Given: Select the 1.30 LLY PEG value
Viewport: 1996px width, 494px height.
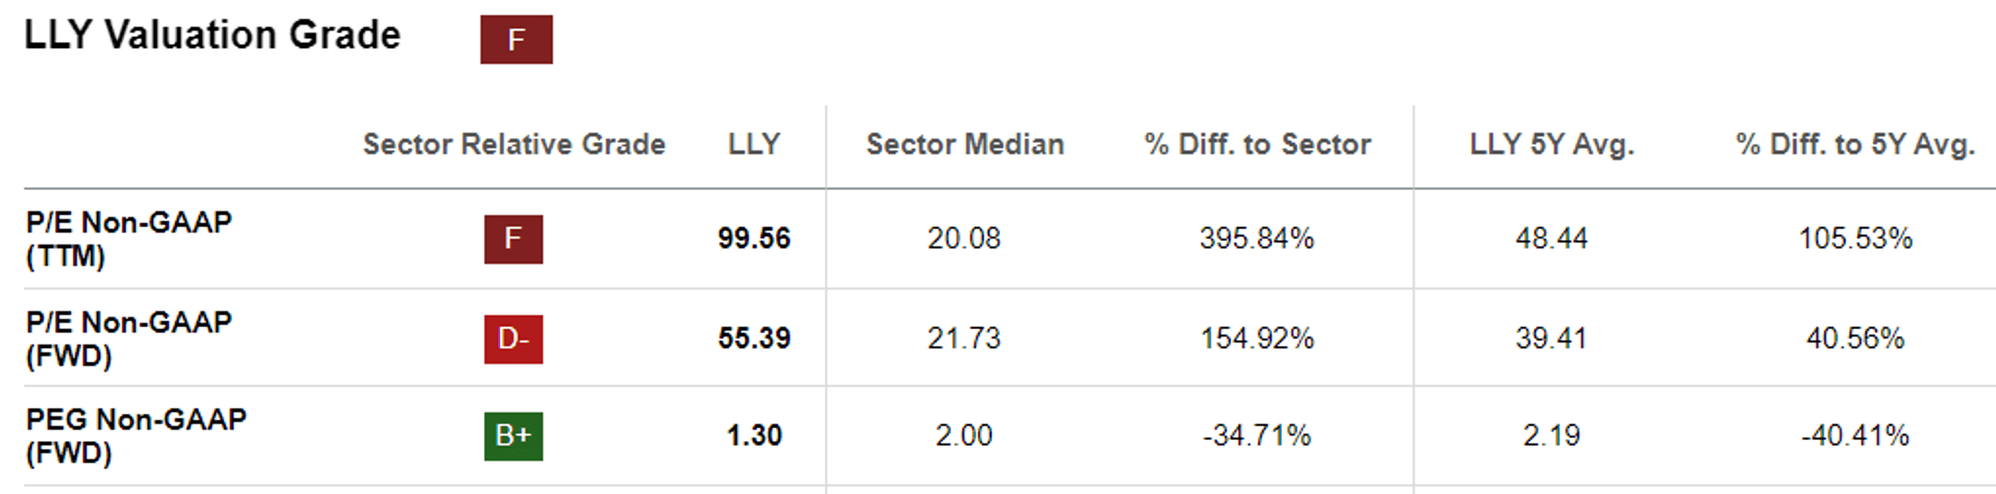Looking at the screenshot, I should click(x=754, y=436).
